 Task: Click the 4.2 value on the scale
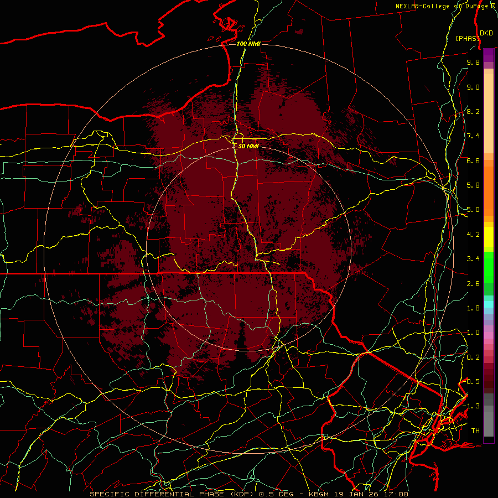(473, 235)
